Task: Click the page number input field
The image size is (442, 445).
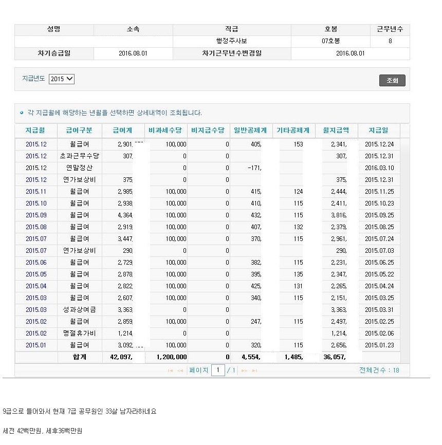Action: (x=218, y=370)
